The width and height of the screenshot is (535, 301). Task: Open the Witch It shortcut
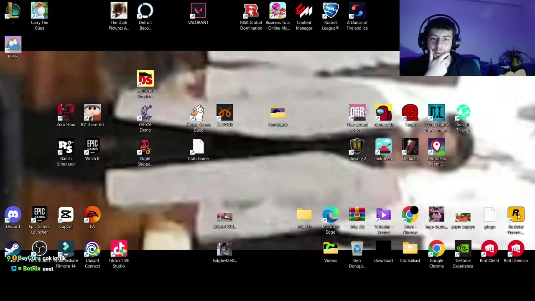[92, 150]
